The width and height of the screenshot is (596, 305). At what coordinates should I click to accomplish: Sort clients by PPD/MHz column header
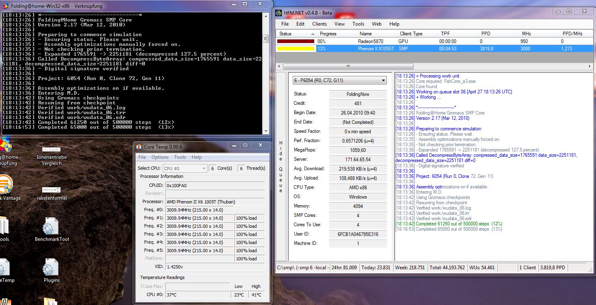577,34
